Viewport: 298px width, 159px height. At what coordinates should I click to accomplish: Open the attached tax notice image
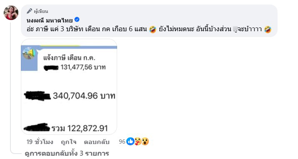(x=69, y=87)
